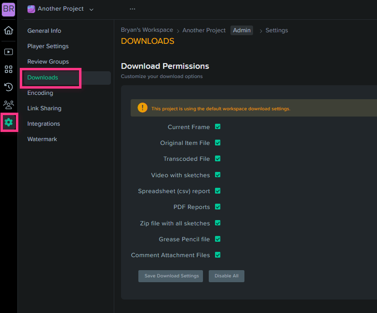Open the media player icon in sidebar
This screenshot has height=313, width=377.
pyautogui.click(x=8, y=52)
